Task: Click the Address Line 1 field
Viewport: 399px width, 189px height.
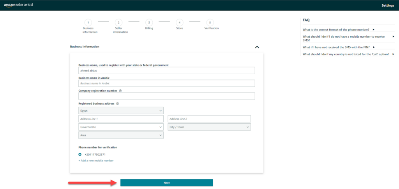Action: pos(121,119)
